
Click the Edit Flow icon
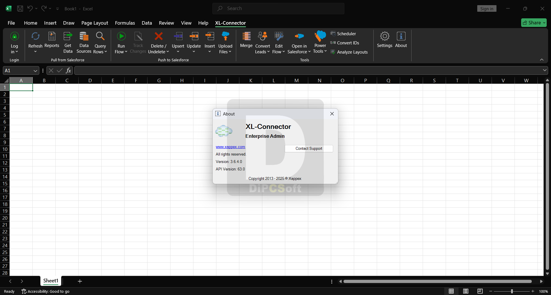(x=279, y=36)
